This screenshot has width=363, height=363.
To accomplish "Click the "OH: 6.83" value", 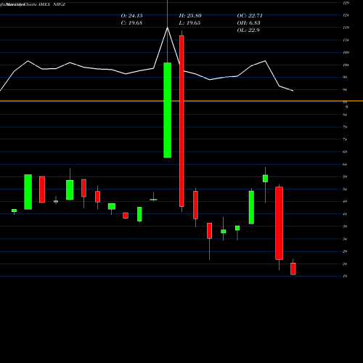I will pyautogui.click(x=248, y=23).
